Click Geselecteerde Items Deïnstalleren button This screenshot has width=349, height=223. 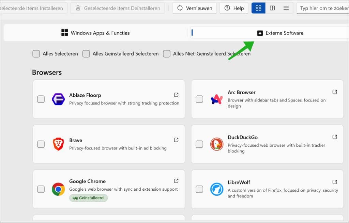pos(118,8)
